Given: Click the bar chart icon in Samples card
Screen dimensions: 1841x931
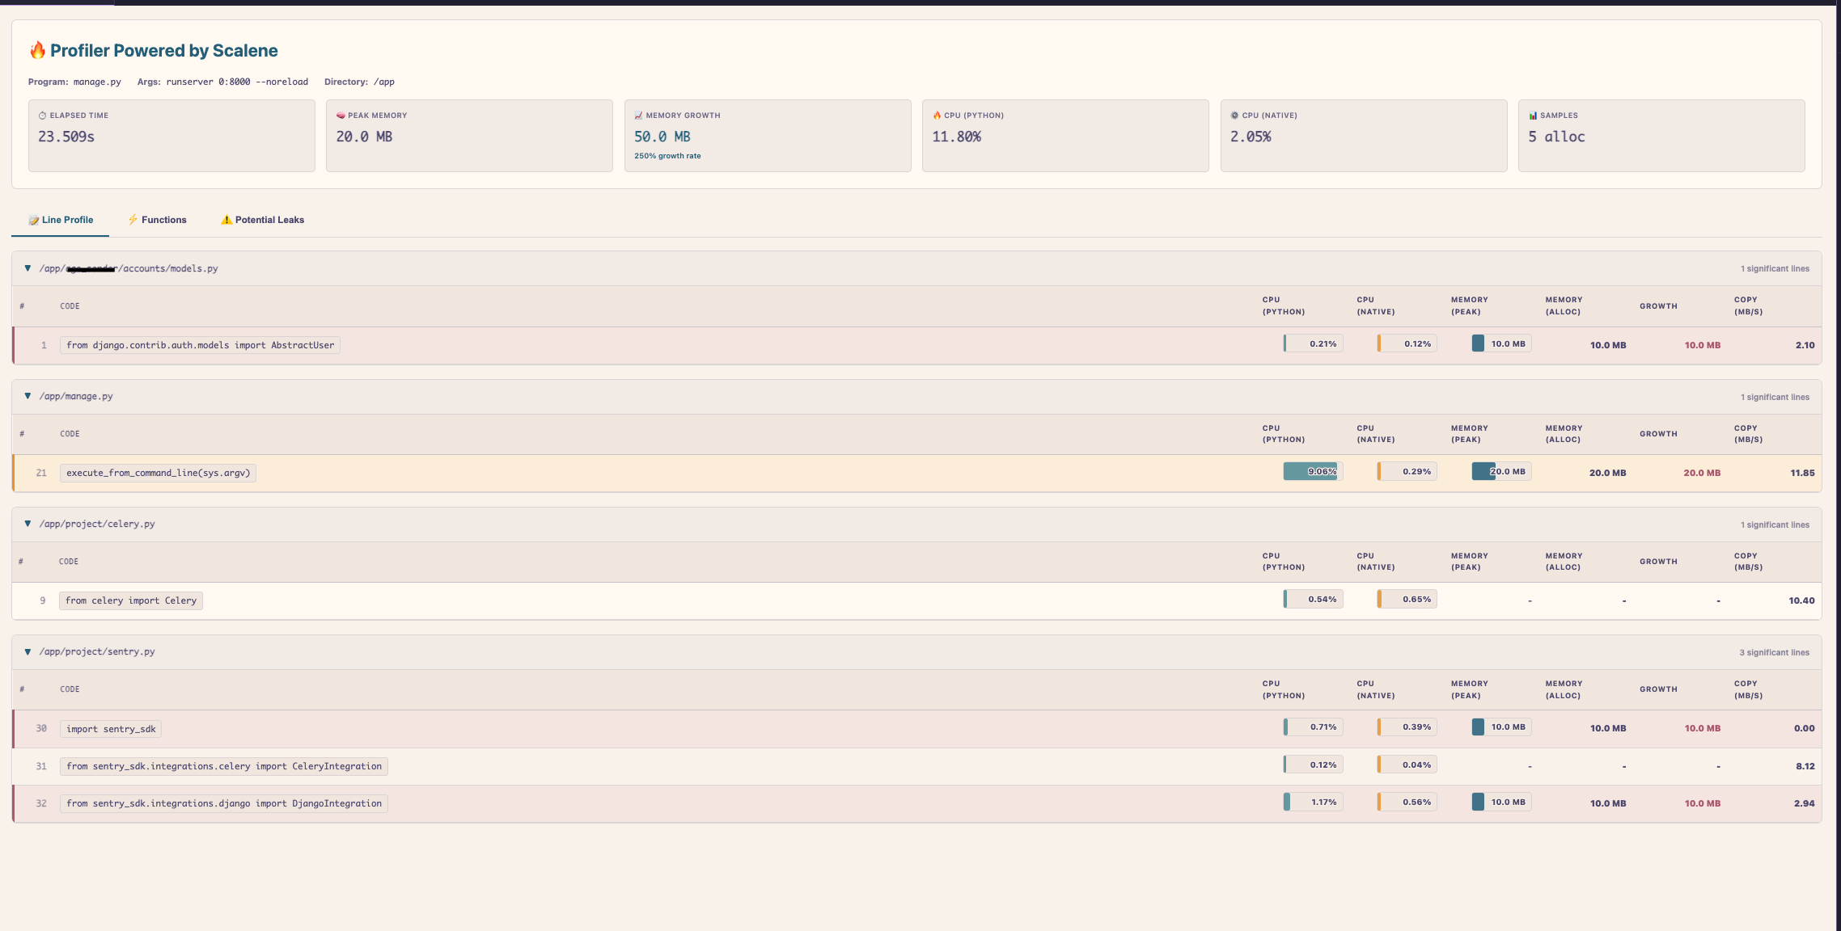Looking at the screenshot, I should [1532, 115].
